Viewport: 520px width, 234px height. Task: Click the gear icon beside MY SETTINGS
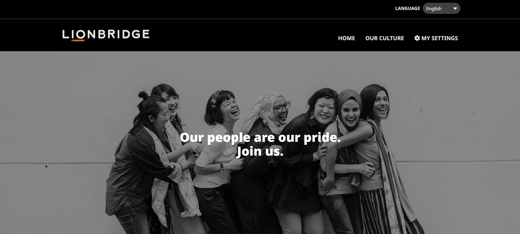417,38
